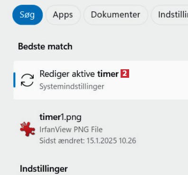
Task: Select the Søg filter tab
Action: [28, 15]
